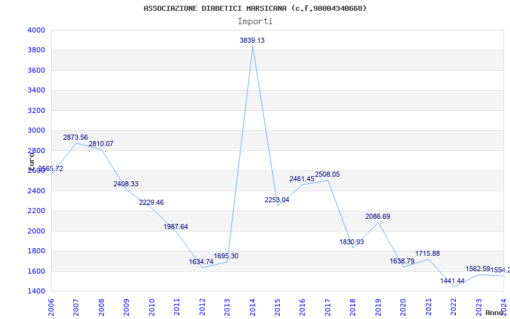Image resolution: width=510 pixels, height=319 pixels.
Task: Select the 2022 year axis label
Action: tap(454, 308)
